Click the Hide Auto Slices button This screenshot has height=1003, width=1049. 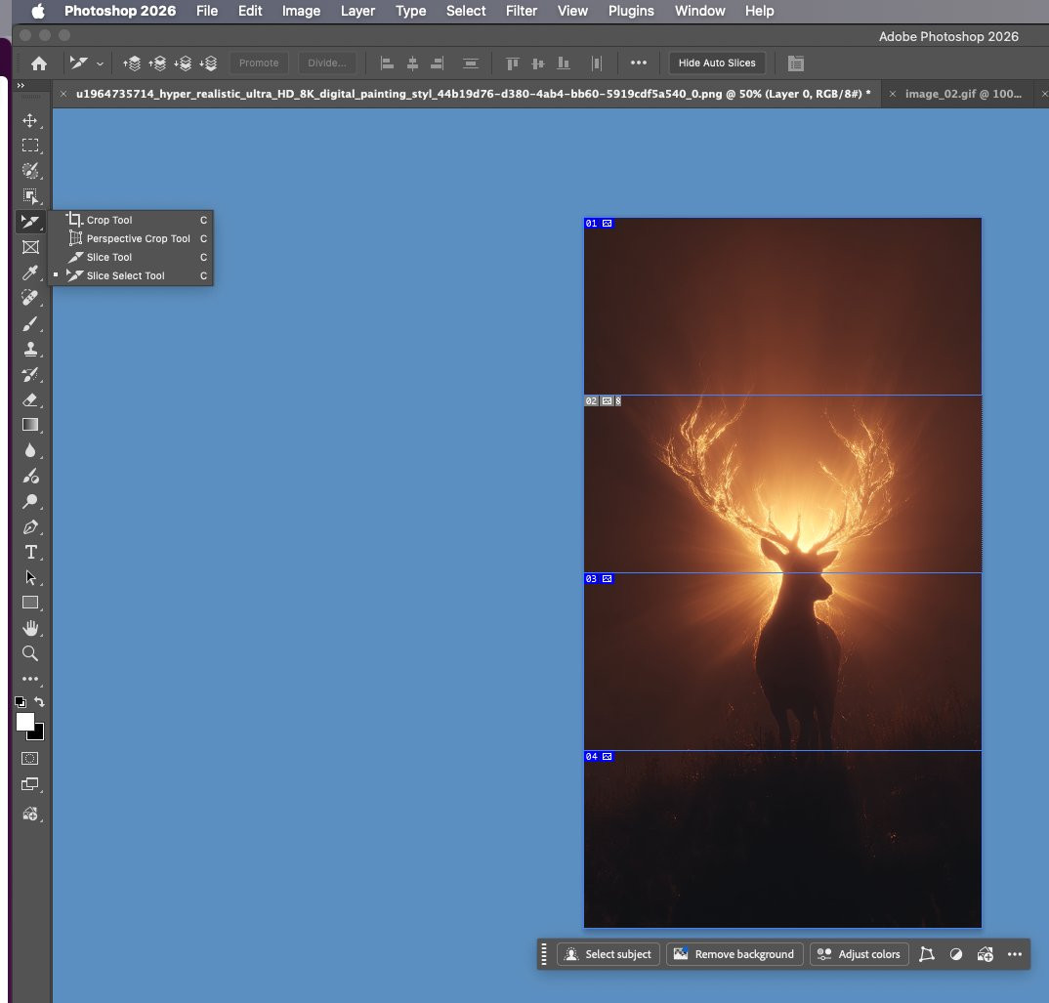(x=717, y=63)
